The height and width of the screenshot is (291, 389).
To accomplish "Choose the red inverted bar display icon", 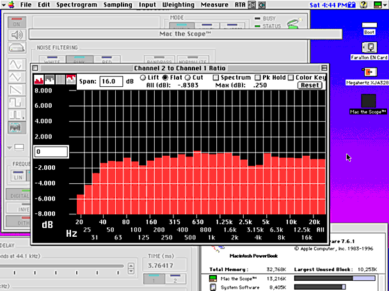I will [71, 79].
